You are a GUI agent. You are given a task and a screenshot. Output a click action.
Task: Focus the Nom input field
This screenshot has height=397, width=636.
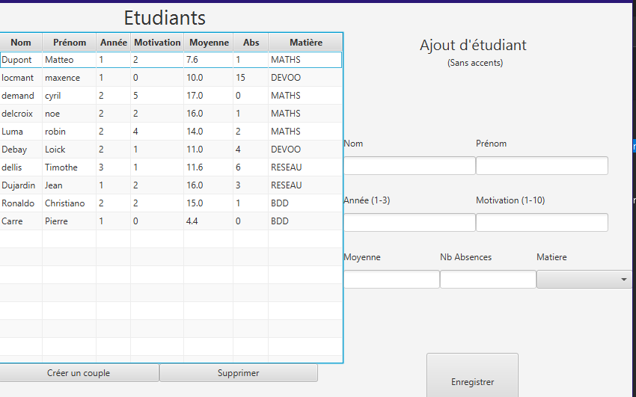409,166
